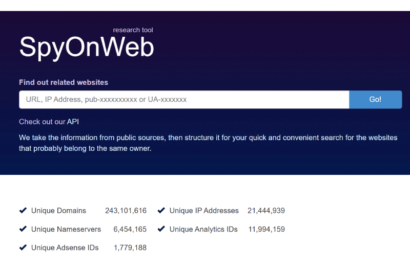The height and width of the screenshot is (271, 410).
Task: Click the checkmark icon beside Unique Analytics IDs
Action: (161, 229)
